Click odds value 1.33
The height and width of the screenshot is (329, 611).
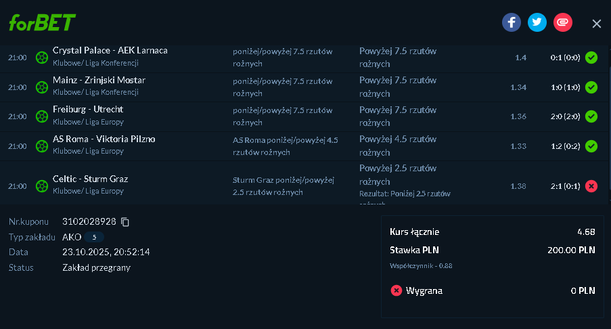coord(518,146)
